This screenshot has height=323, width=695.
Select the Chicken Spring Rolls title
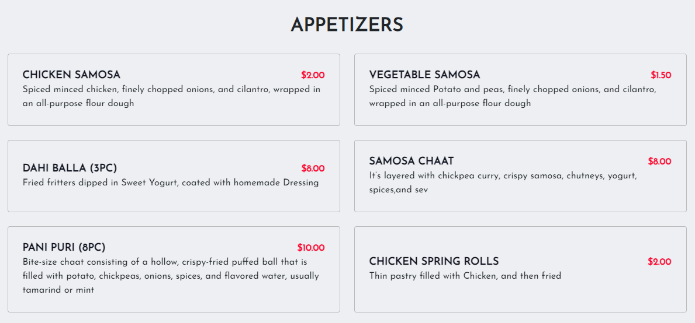434,262
